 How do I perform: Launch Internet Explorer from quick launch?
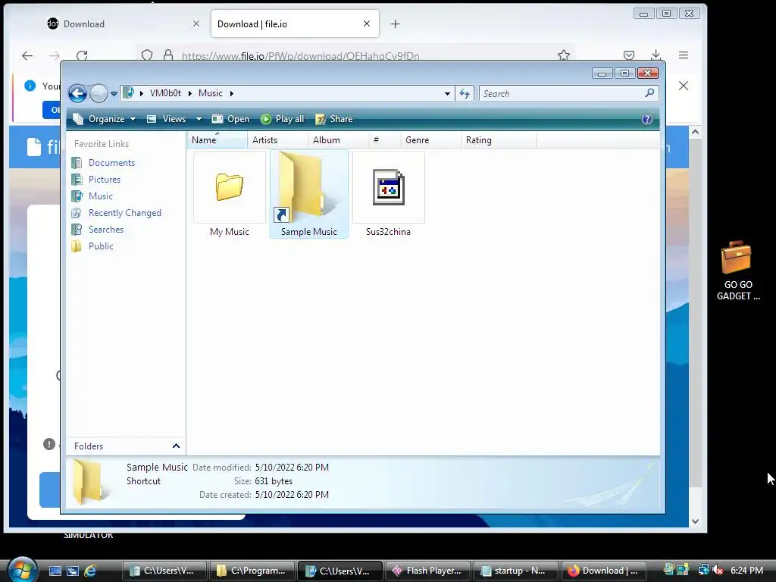coord(90,571)
